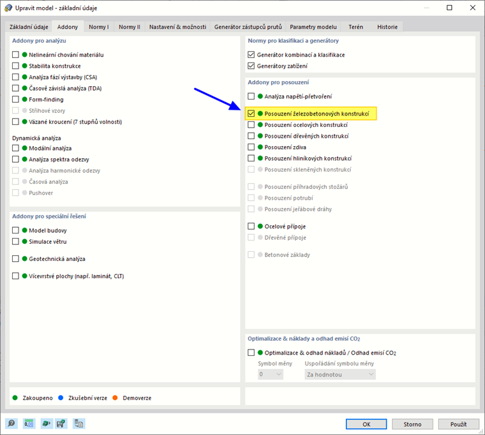
Task: Click the database to document icon
Action: (79, 424)
